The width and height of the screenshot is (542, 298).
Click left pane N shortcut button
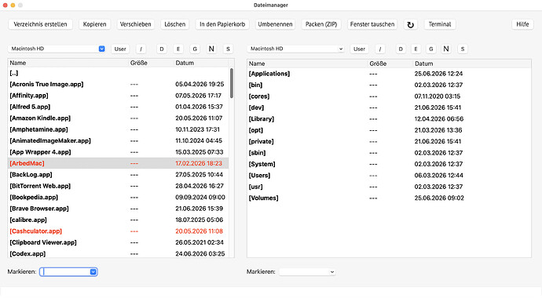click(x=211, y=49)
